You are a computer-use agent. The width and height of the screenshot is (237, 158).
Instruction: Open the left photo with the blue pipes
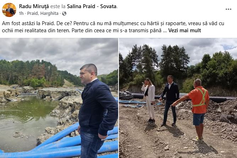59,98
